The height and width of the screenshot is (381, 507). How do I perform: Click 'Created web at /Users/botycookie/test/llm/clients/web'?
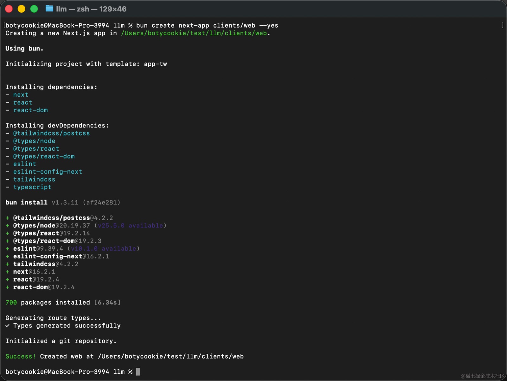(x=142, y=356)
